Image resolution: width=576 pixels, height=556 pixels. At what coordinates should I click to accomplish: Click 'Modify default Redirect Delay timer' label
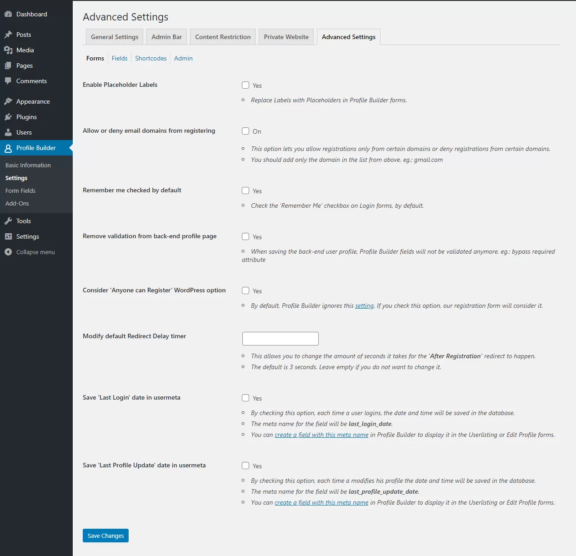coord(135,336)
